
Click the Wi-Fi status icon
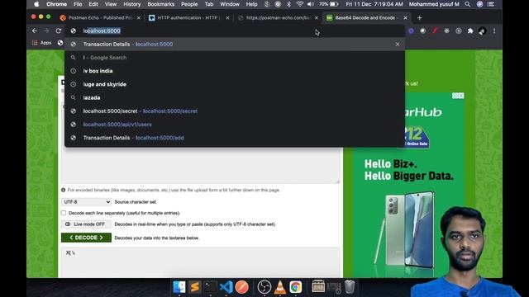[x=299, y=4]
